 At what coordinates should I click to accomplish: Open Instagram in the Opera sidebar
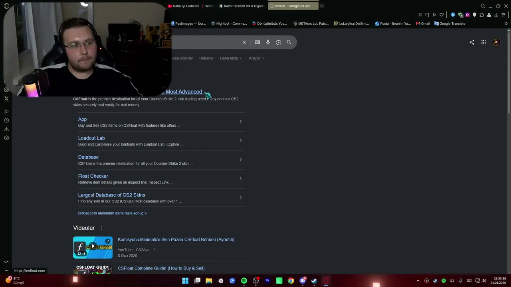click(x=6, y=90)
